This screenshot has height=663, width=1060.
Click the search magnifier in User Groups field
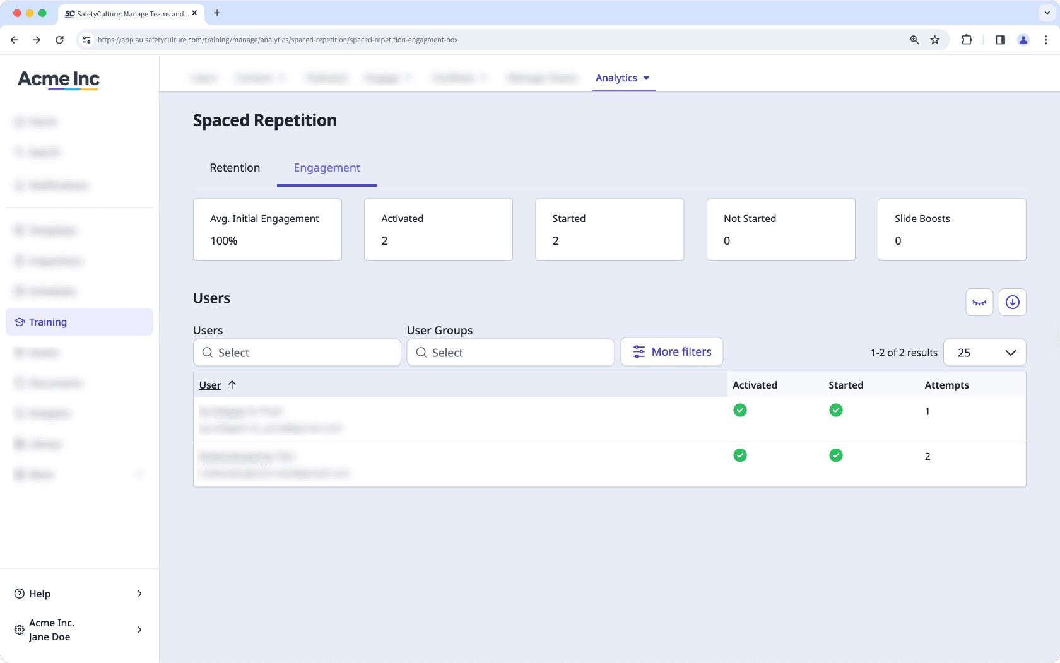(x=421, y=353)
